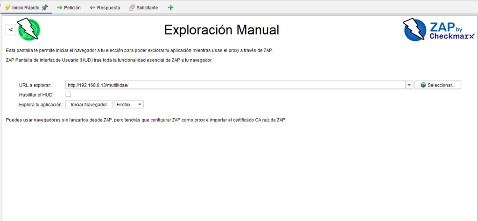
Task: Select the Solicitante tab
Action: (x=147, y=8)
